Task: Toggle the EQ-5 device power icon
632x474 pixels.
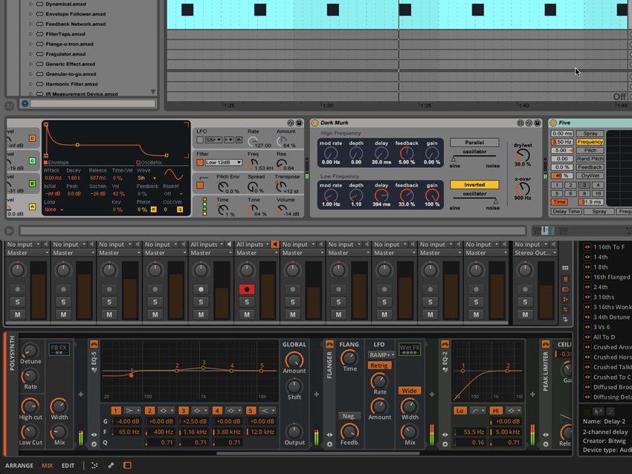Action: tap(94, 344)
